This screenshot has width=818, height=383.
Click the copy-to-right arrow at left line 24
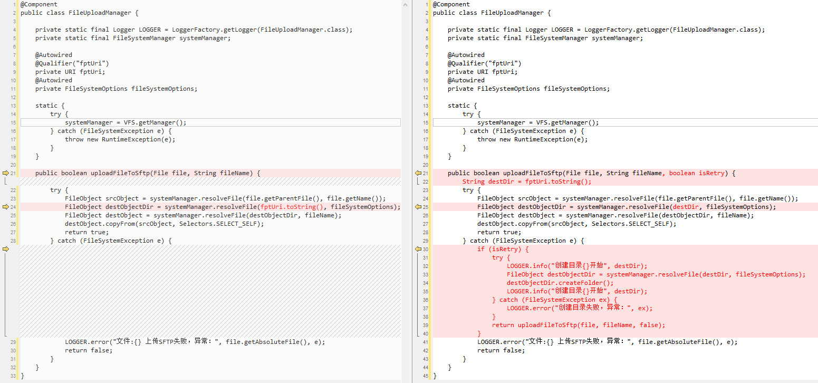click(x=6, y=207)
